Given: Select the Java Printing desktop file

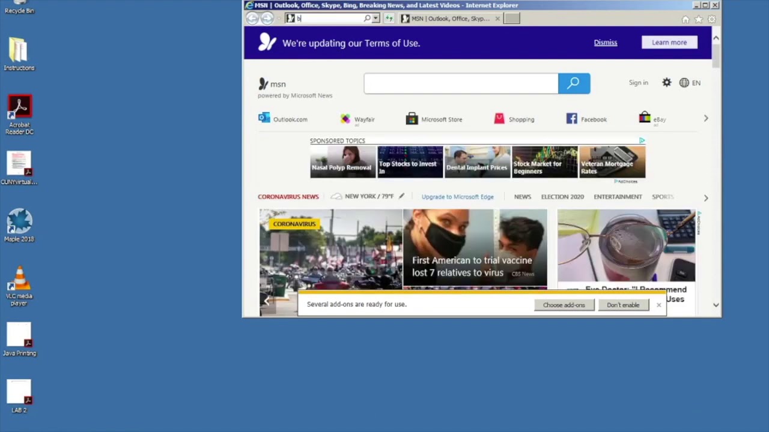Looking at the screenshot, I should click(x=19, y=340).
